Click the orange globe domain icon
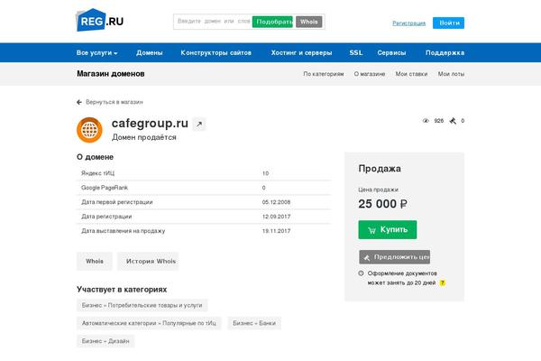The height and width of the screenshot is (361, 541). 89,130
